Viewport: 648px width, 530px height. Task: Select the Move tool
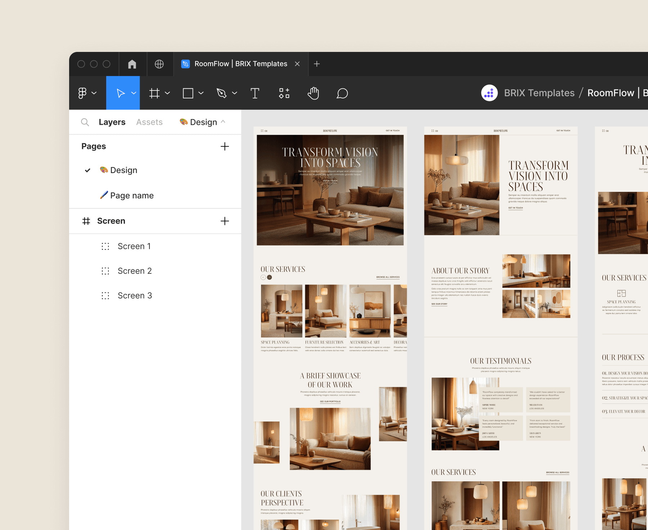(121, 93)
